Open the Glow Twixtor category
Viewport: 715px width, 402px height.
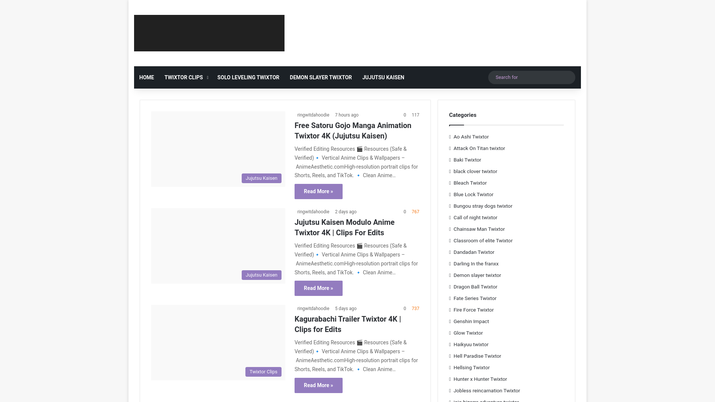(468, 333)
